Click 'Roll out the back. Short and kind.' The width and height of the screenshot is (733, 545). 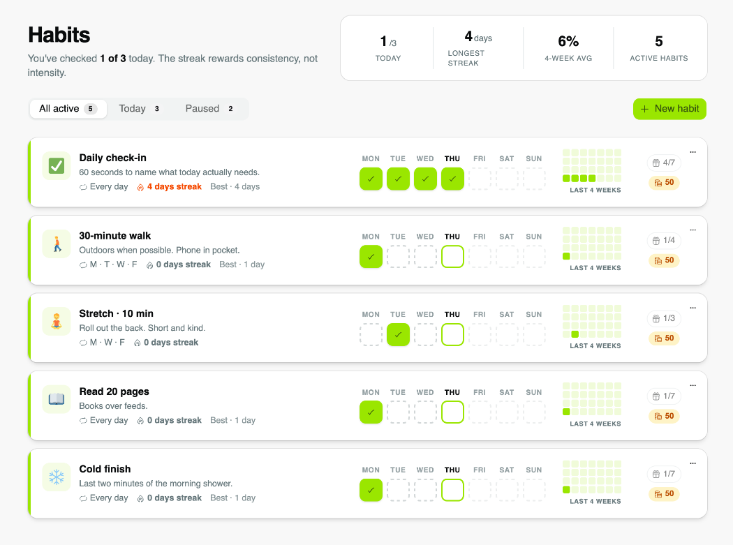pos(142,328)
